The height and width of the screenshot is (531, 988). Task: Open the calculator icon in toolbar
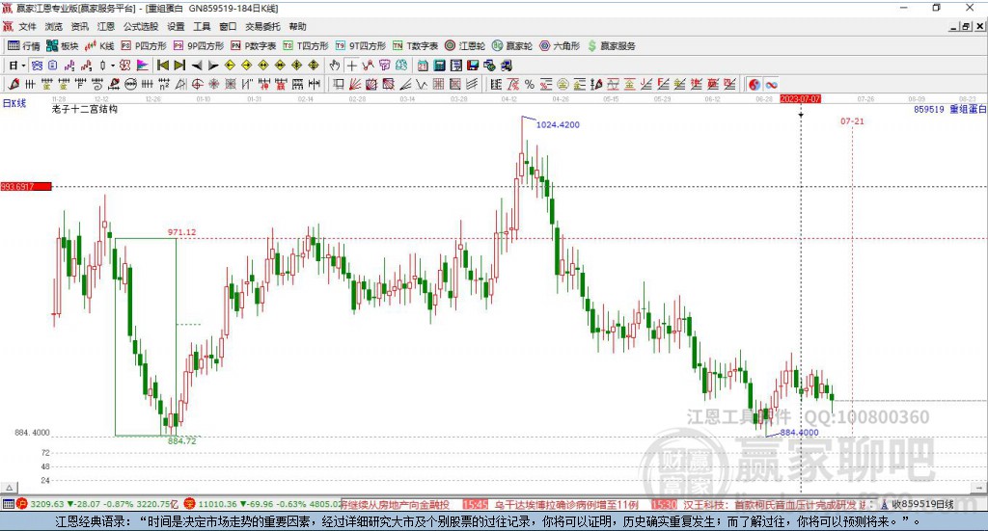click(x=439, y=66)
